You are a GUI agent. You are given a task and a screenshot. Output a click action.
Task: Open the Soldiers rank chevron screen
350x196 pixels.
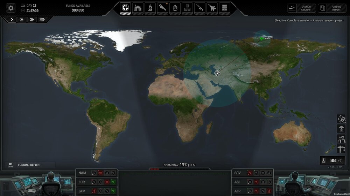[175, 8]
